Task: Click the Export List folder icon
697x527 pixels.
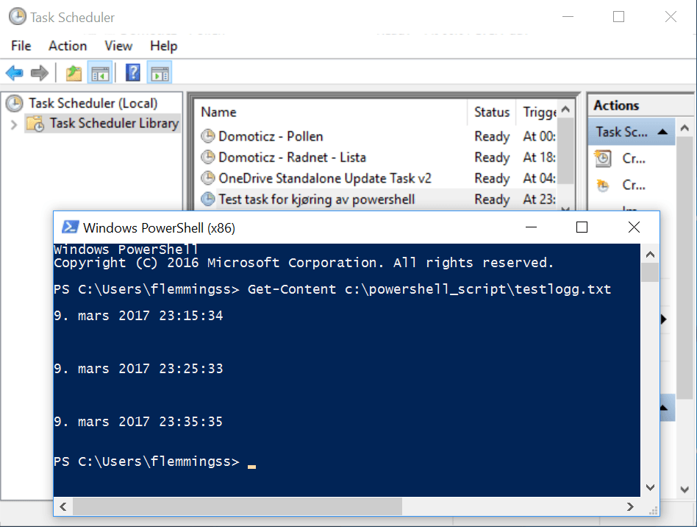Action: [x=73, y=72]
